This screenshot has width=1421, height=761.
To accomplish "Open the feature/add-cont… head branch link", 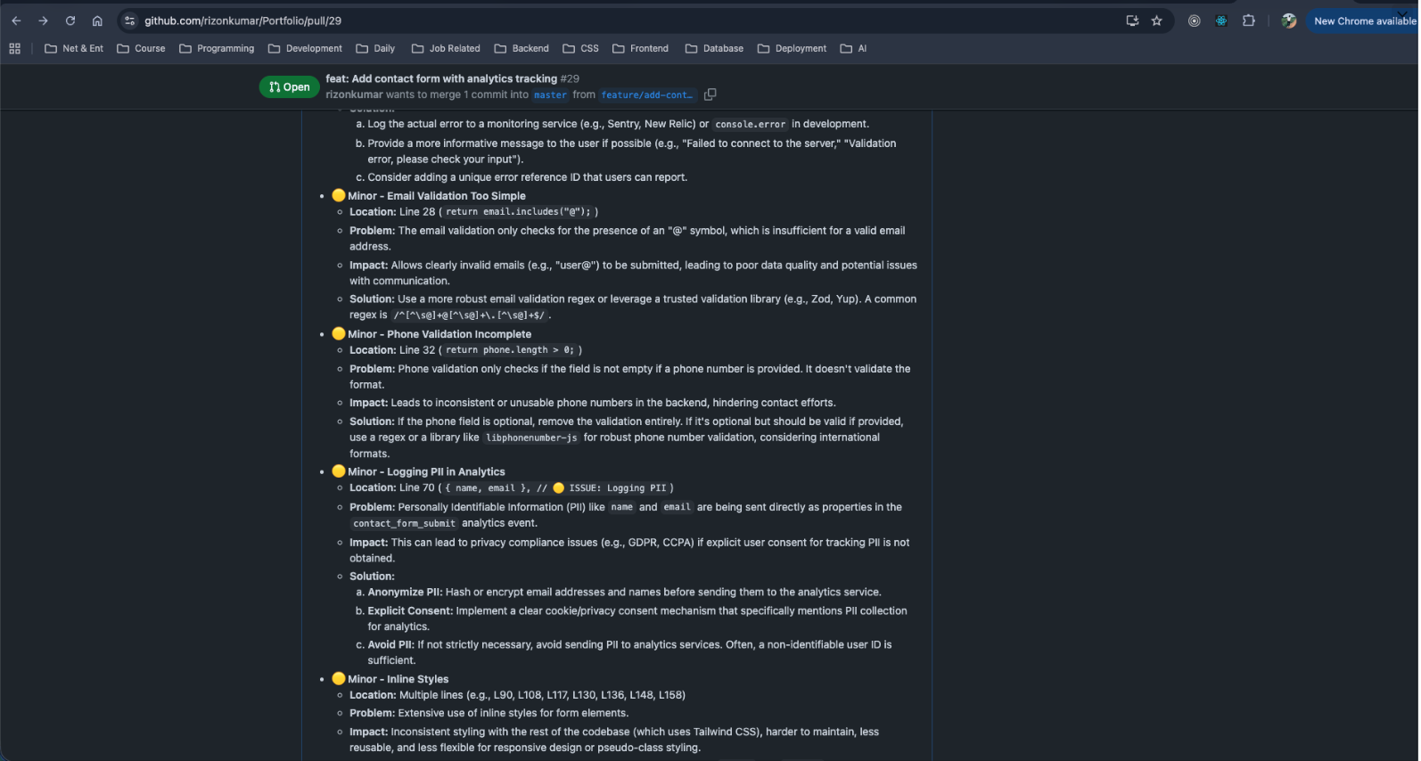I will point(646,95).
